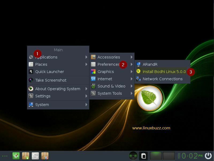Open the dark round audio mixer gadget
The width and height of the screenshot is (214, 161).
click(x=133, y=156)
